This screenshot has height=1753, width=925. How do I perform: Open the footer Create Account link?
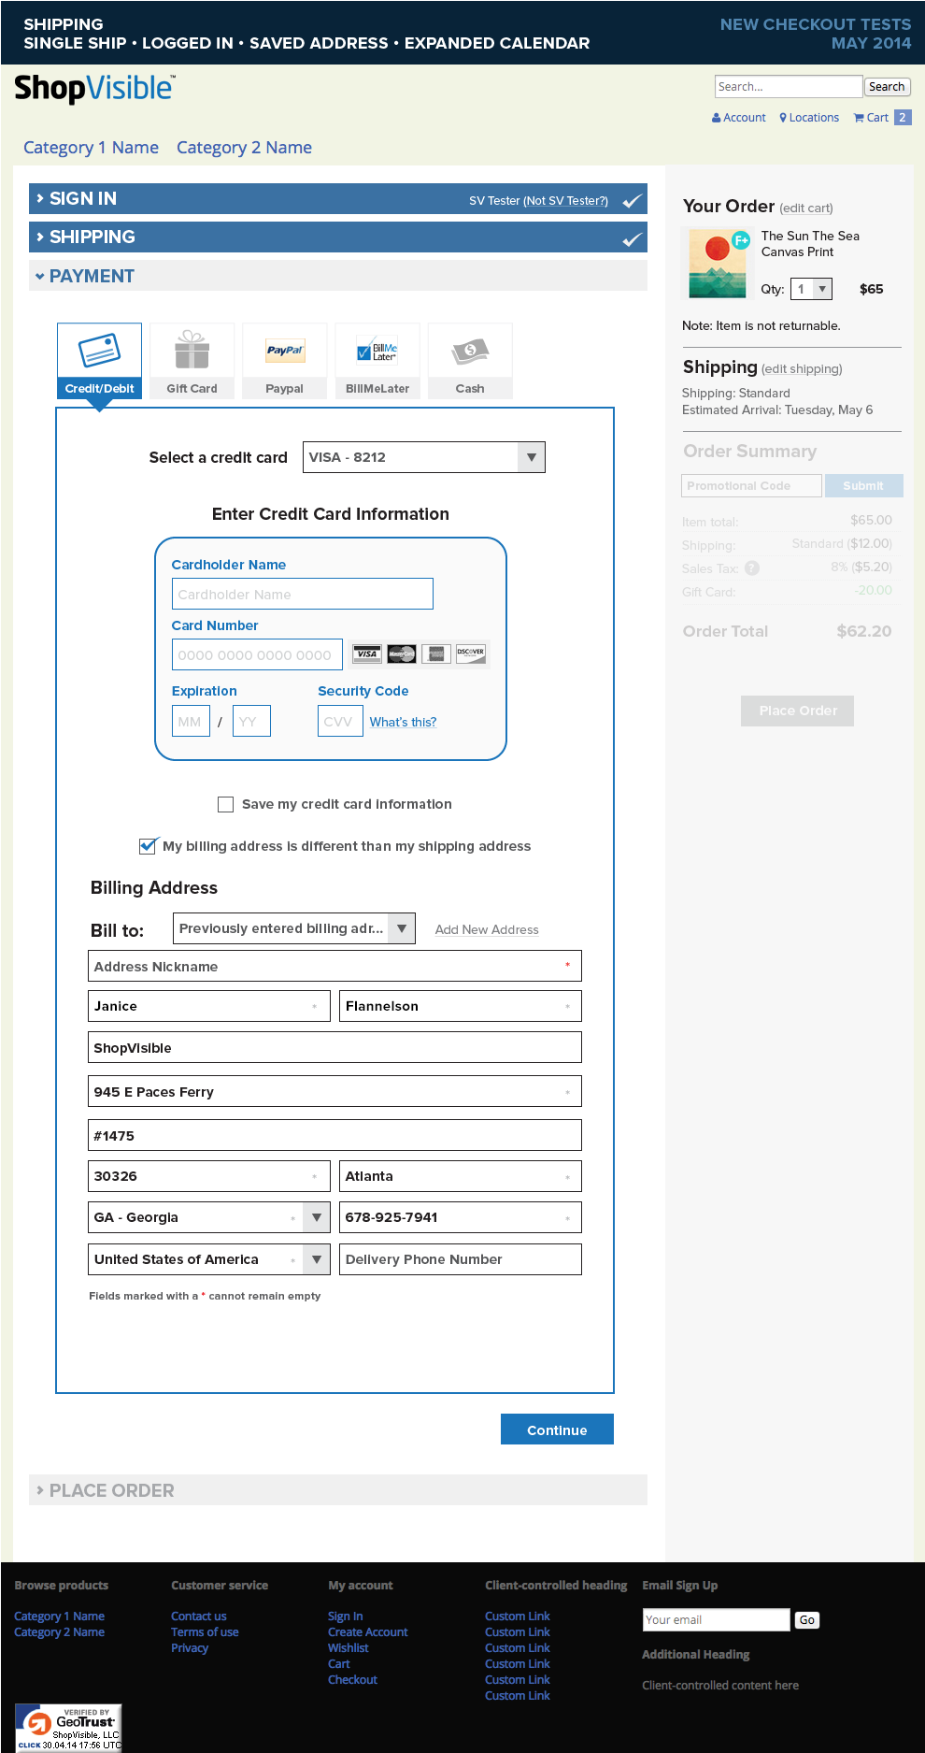pos(368,1631)
